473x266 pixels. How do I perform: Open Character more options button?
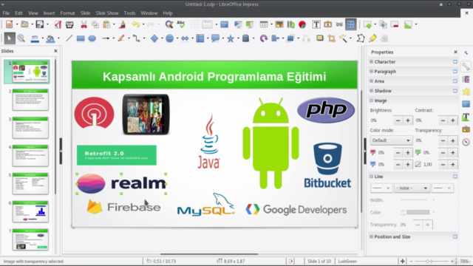tap(455, 61)
